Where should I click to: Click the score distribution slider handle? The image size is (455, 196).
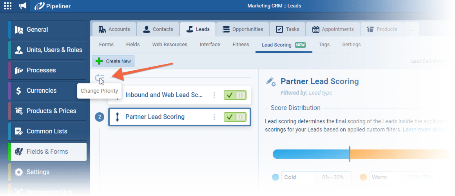pyautogui.click(x=350, y=154)
